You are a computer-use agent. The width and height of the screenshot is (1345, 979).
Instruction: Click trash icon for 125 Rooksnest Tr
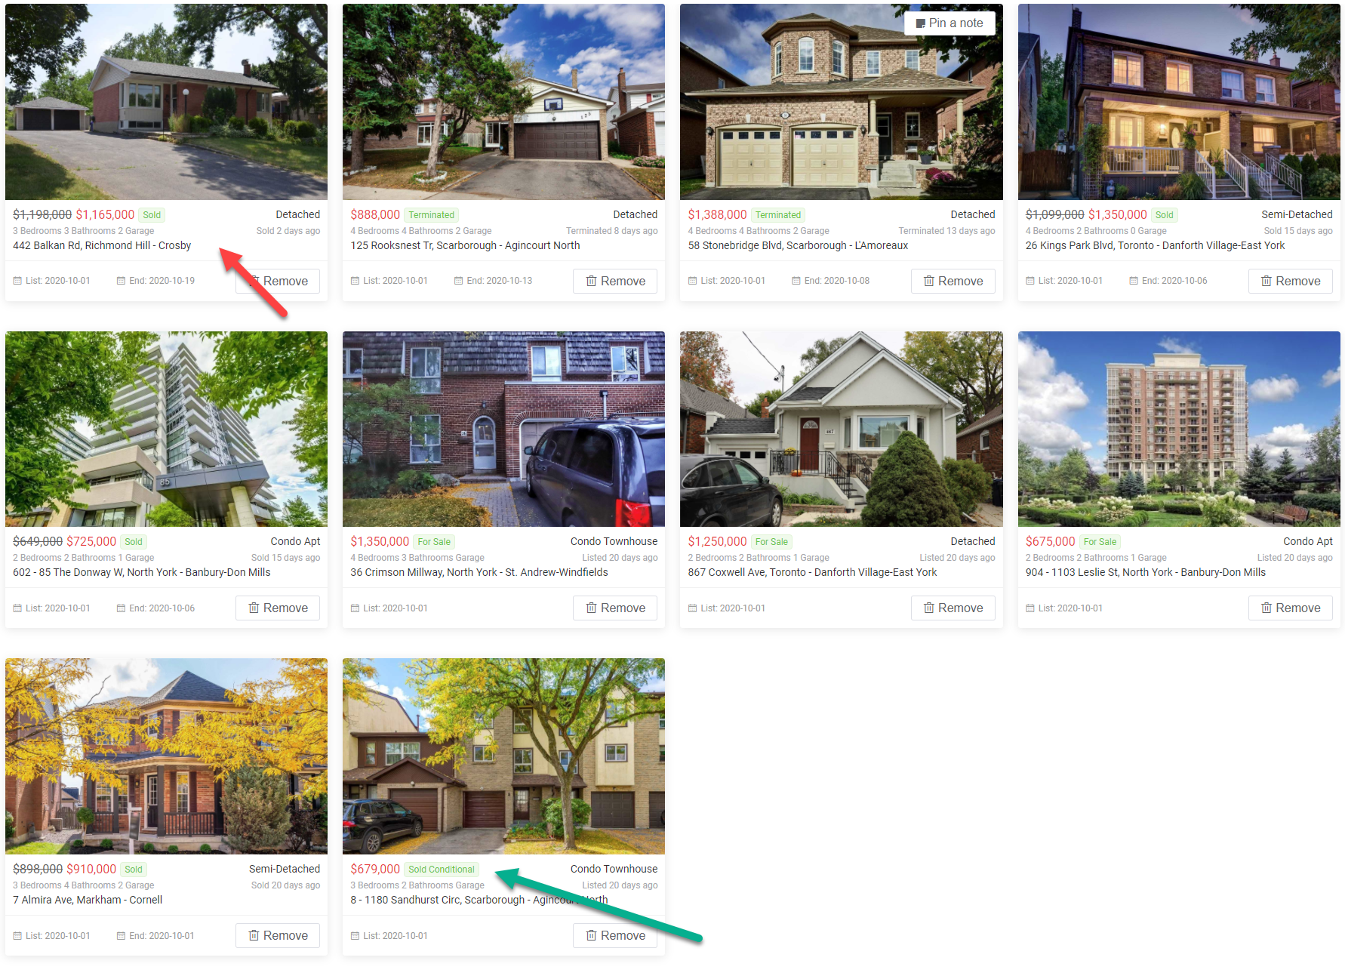592,281
